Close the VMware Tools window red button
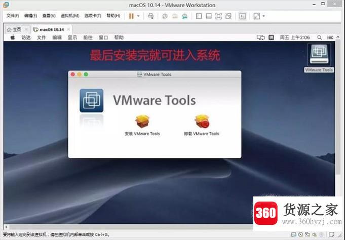 [73, 74]
